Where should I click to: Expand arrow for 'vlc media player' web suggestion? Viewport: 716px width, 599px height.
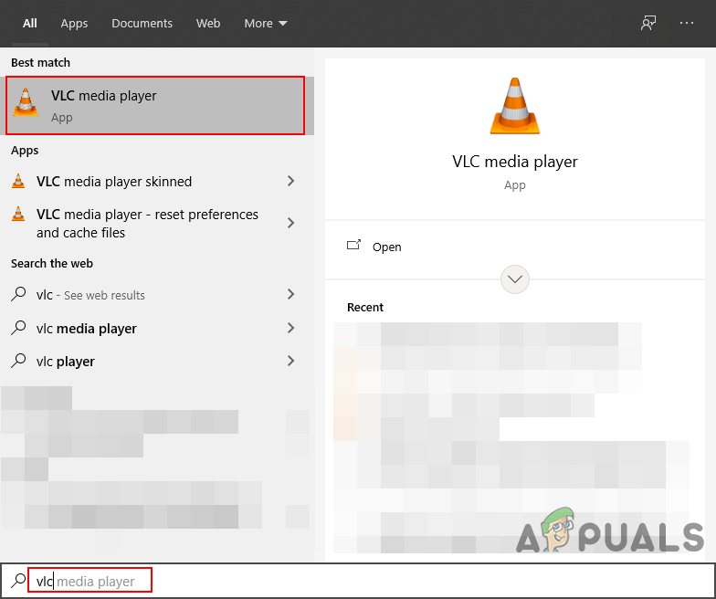click(x=290, y=328)
